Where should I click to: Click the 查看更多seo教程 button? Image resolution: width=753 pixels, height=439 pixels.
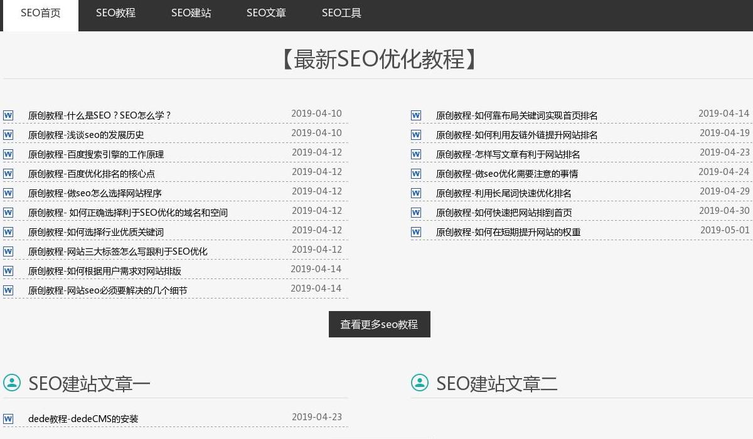click(x=380, y=324)
